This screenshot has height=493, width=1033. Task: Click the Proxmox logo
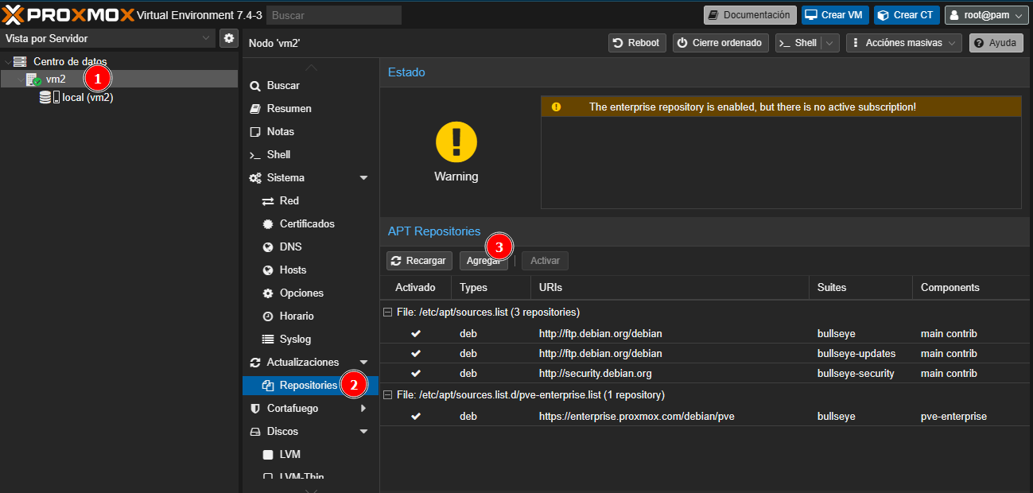point(68,14)
